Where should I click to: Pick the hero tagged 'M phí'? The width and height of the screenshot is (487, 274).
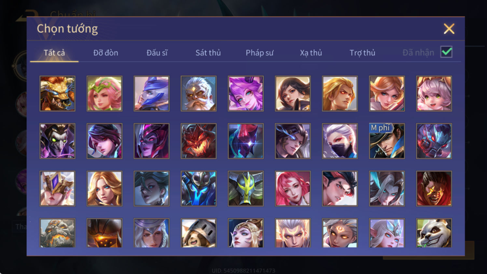[387, 141]
